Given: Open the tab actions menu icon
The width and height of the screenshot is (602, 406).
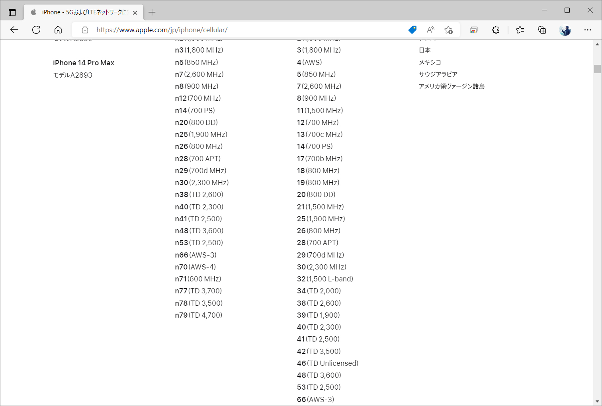Looking at the screenshot, I should (x=12, y=12).
